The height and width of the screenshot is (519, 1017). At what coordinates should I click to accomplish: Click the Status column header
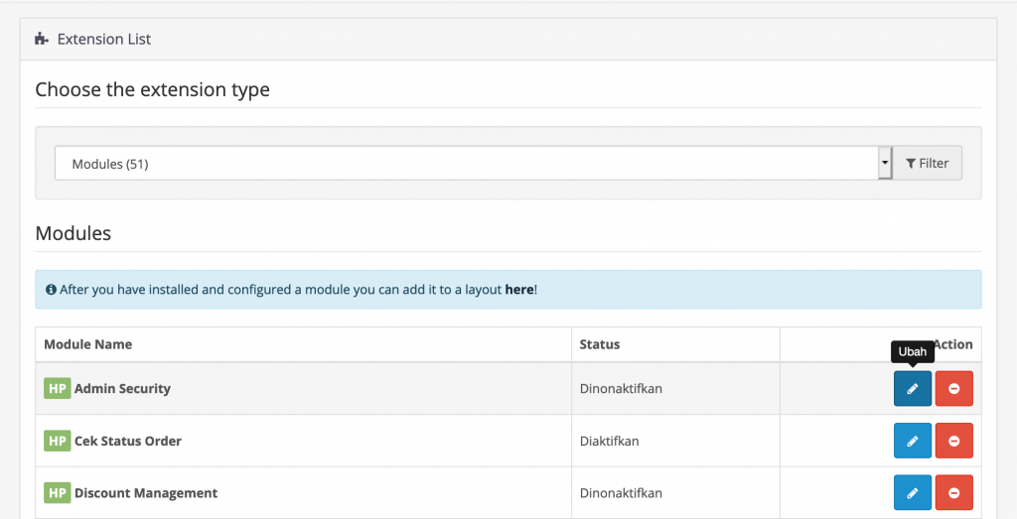[x=600, y=344]
